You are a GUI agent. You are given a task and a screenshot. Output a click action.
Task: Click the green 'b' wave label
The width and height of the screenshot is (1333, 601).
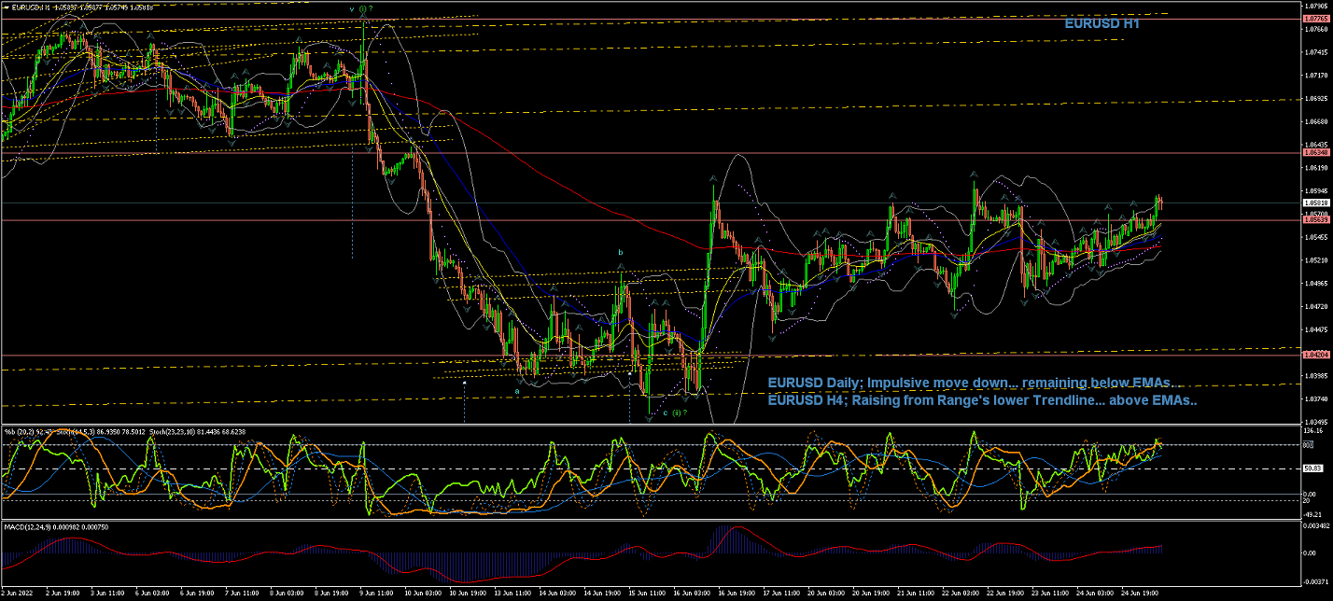(620, 252)
